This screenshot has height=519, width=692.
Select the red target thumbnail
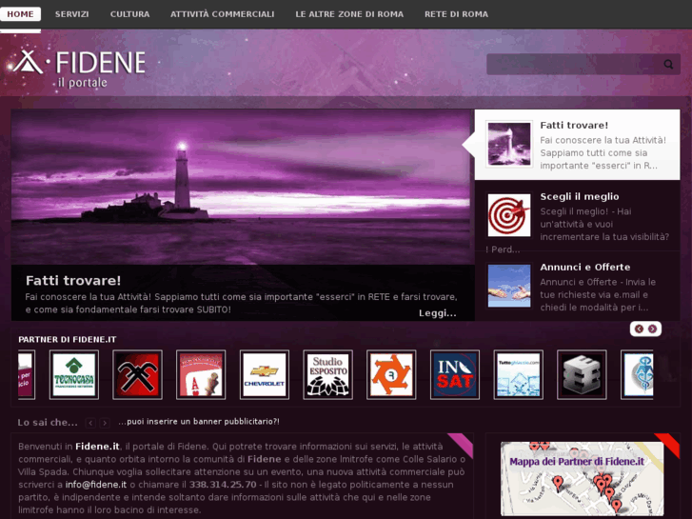pyautogui.click(x=509, y=215)
